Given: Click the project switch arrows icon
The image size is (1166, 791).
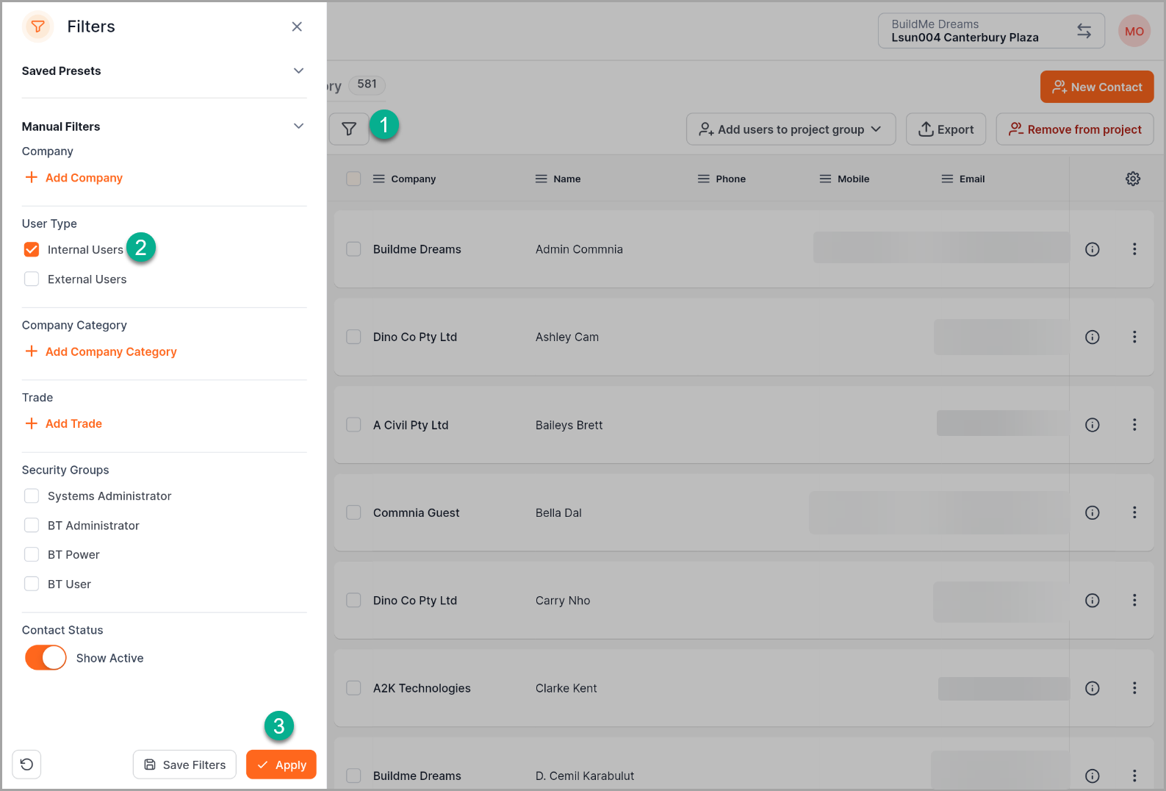Looking at the screenshot, I should (1084, 31).
